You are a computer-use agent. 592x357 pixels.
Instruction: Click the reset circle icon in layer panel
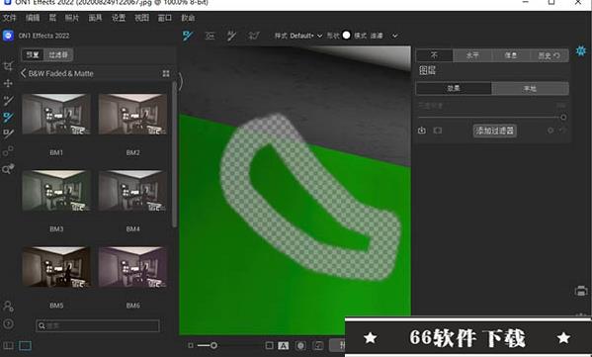tap(550, 131)
